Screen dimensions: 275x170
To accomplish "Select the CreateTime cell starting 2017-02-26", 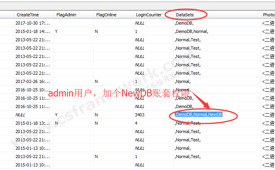I will (x=33, y=81).
